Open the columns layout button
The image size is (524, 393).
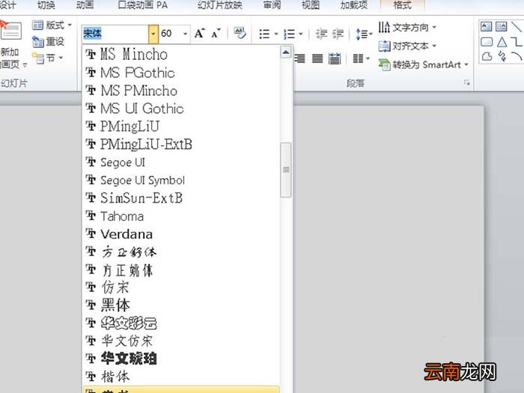coord(361,59)
